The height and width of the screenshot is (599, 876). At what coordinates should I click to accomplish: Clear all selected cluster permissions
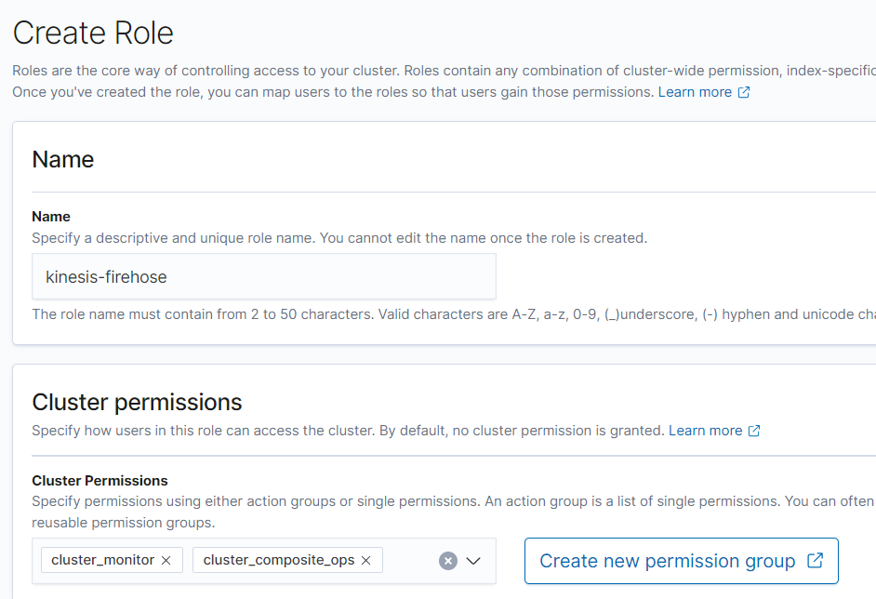tap(448, 561)
